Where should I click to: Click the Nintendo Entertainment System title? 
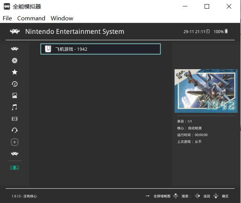(75, 32)
